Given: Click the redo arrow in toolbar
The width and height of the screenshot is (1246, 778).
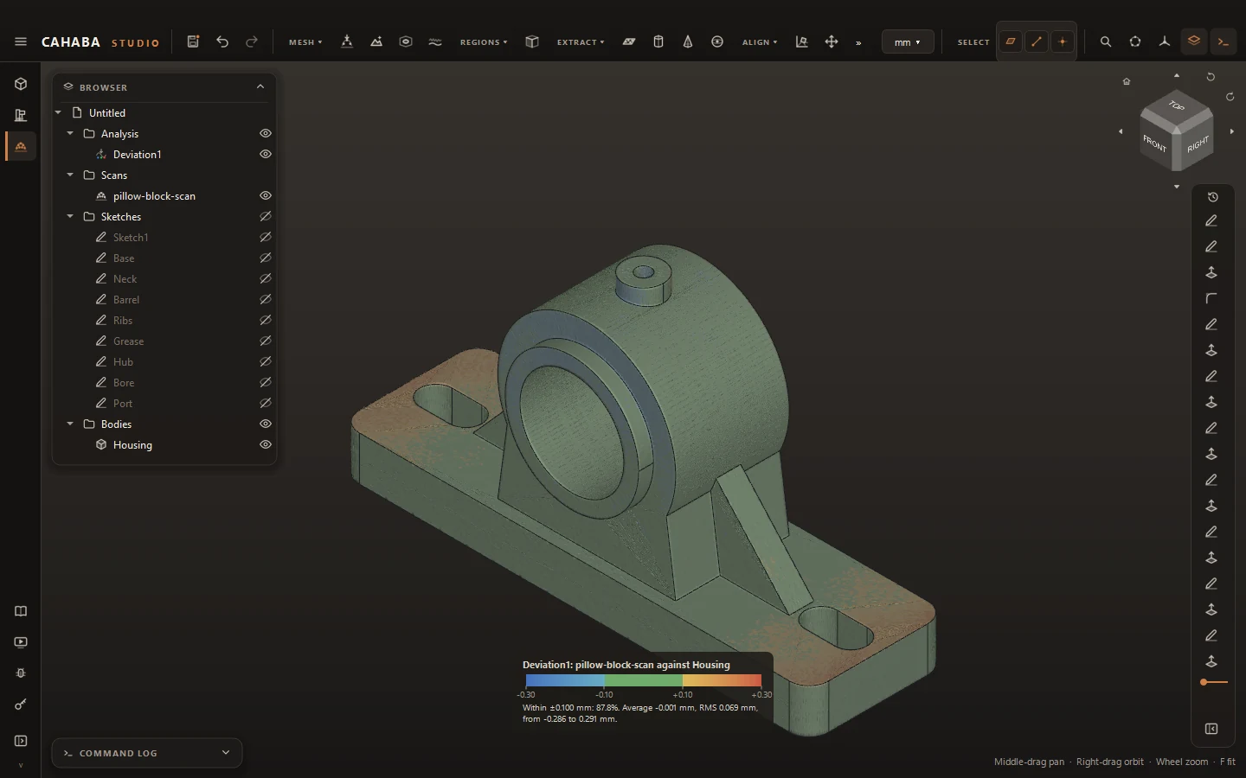Looking at the screenshot, I should click(252, 41).
